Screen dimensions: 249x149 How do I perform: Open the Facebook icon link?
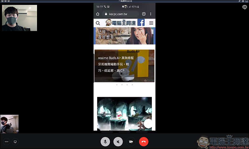[141, 22]
